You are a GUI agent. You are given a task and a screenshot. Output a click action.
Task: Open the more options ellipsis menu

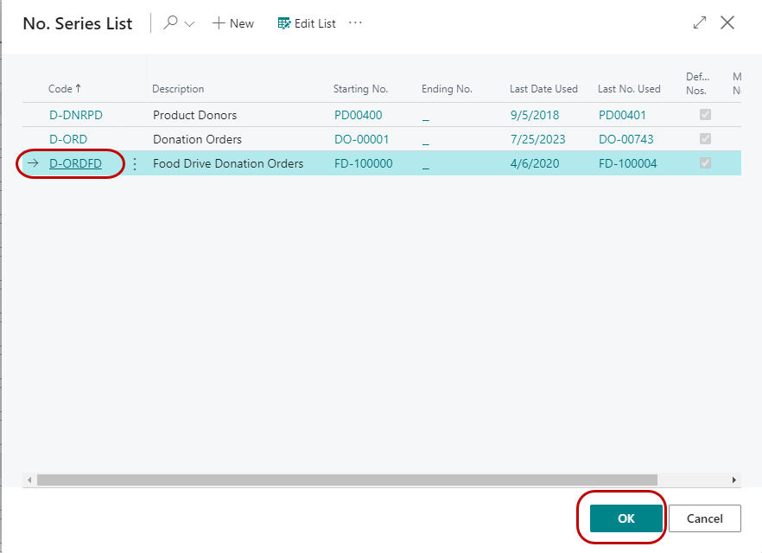(356, 23)
